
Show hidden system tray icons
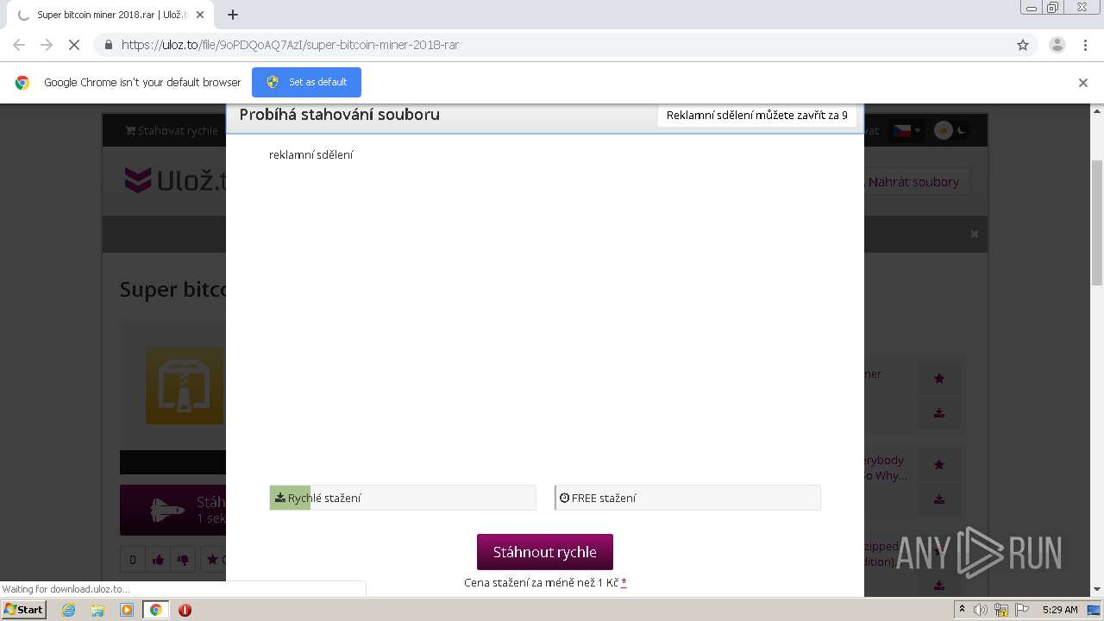(x=963, y=610)
